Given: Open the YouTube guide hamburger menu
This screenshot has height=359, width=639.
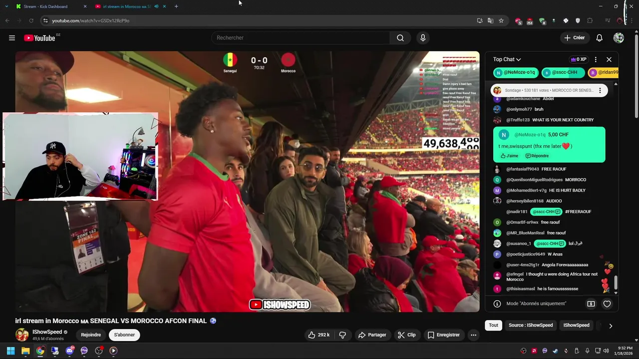Looking at the screenshot, I should (x=12, y=38).
